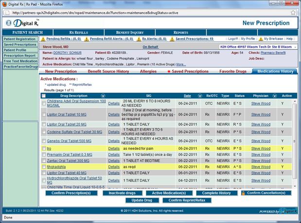Click the Rx Alerts warning icon

[139, 39]
